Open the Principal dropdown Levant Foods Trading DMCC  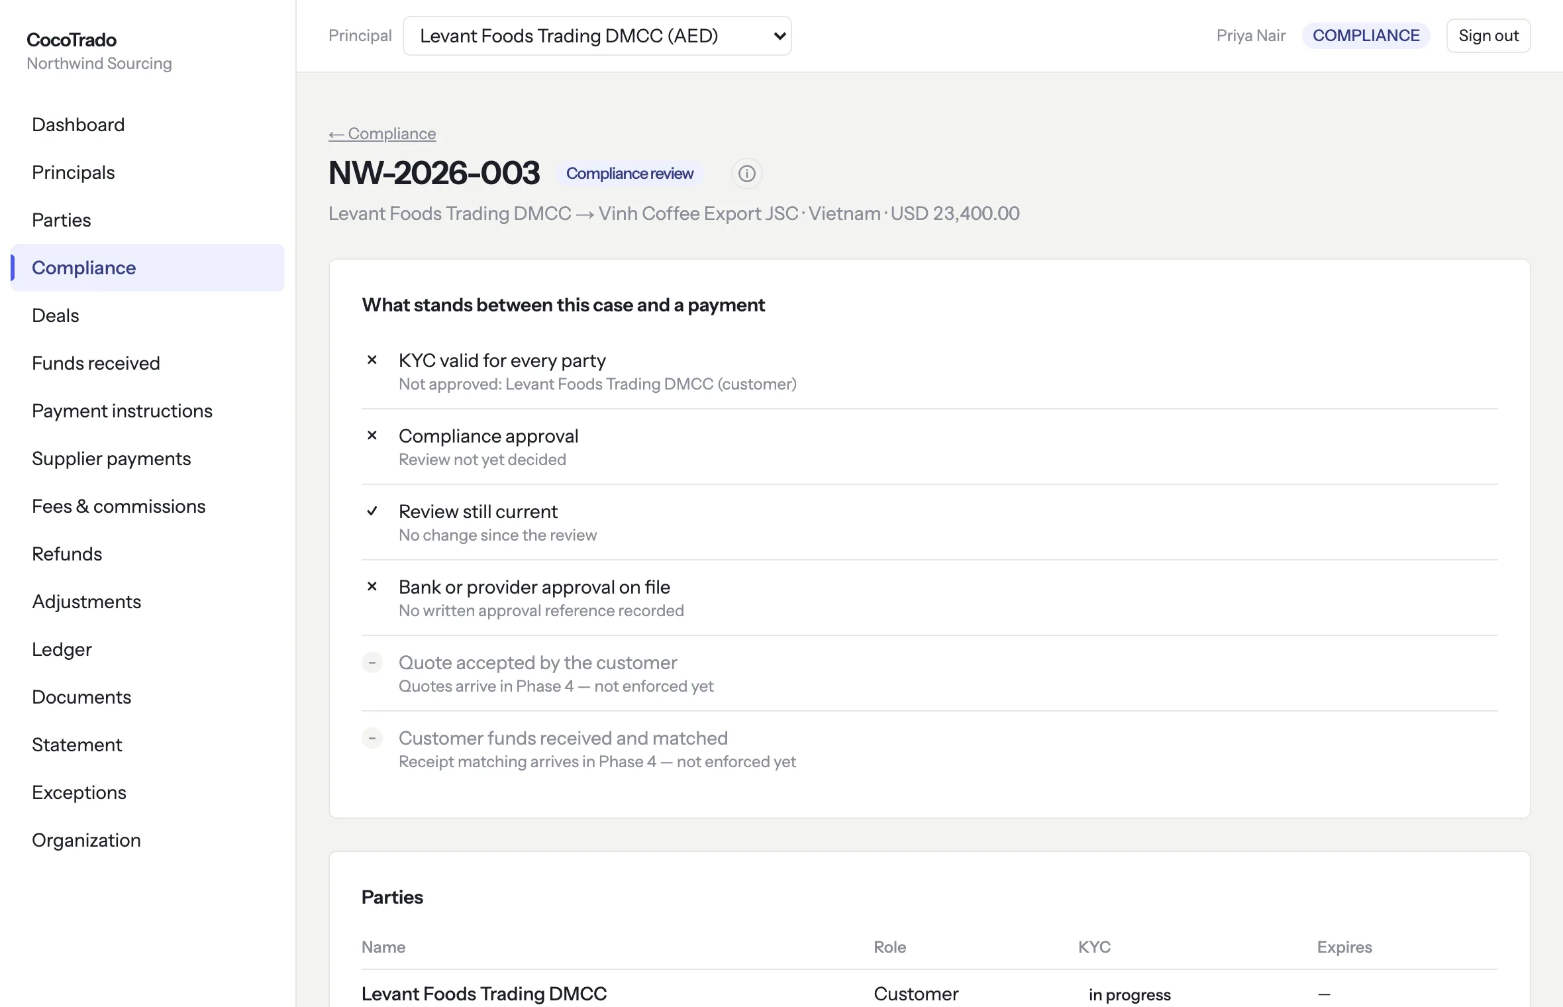tap(597, 36)
